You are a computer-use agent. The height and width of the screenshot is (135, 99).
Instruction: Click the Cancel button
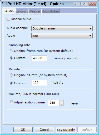tap(44, 129)
